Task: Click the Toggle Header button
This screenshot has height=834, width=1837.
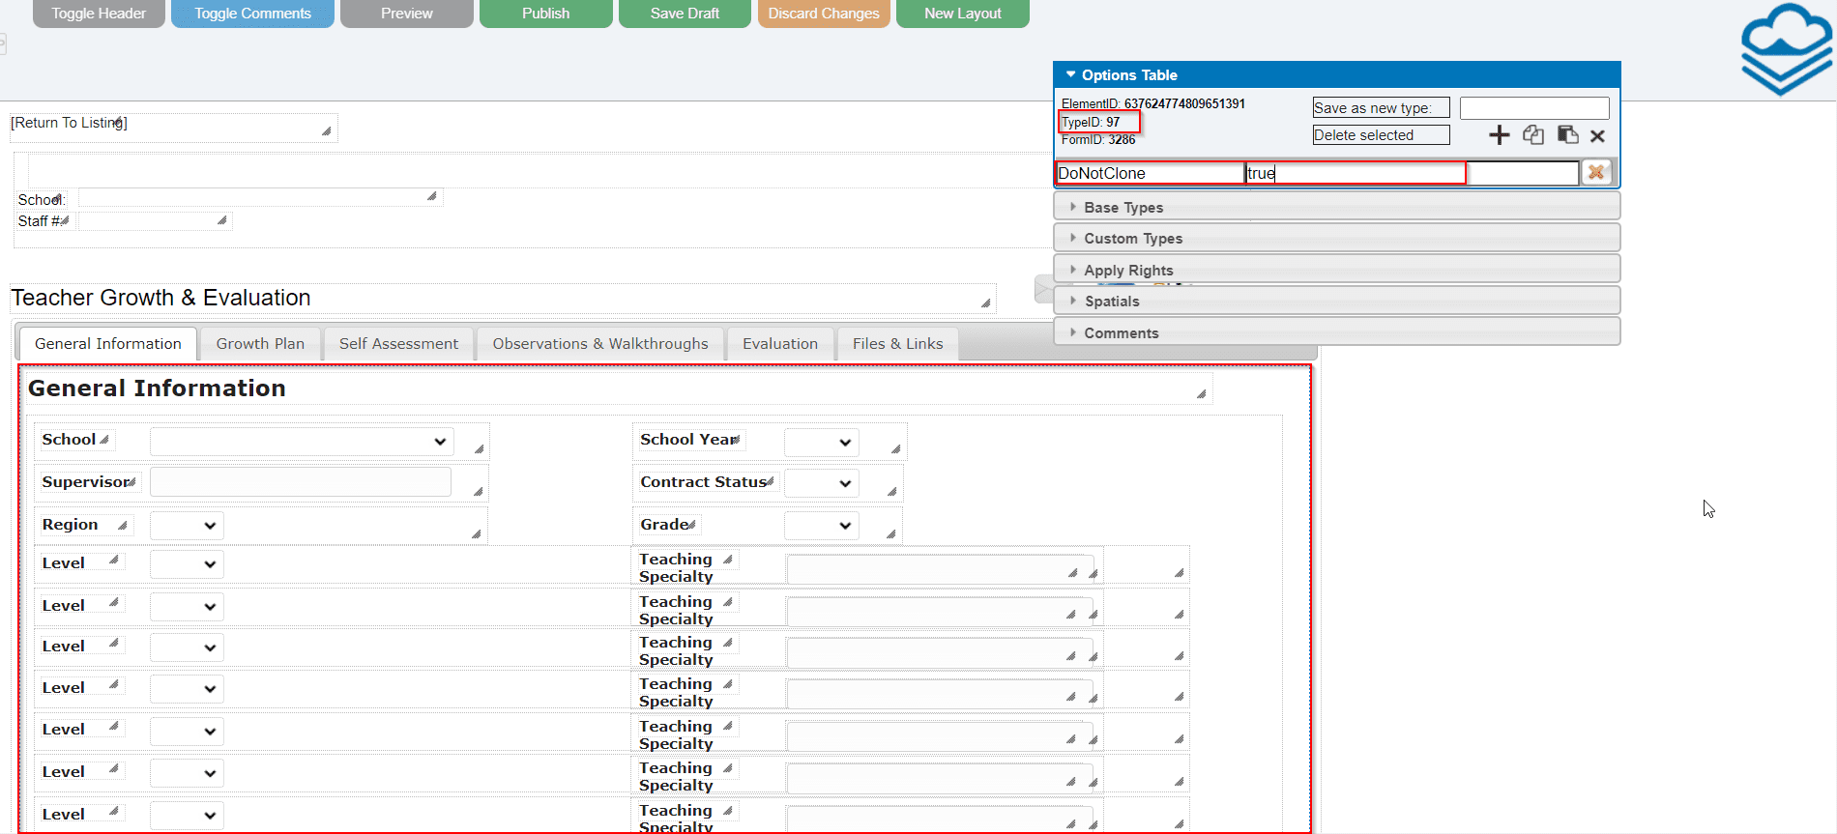Action: point(99,14)
